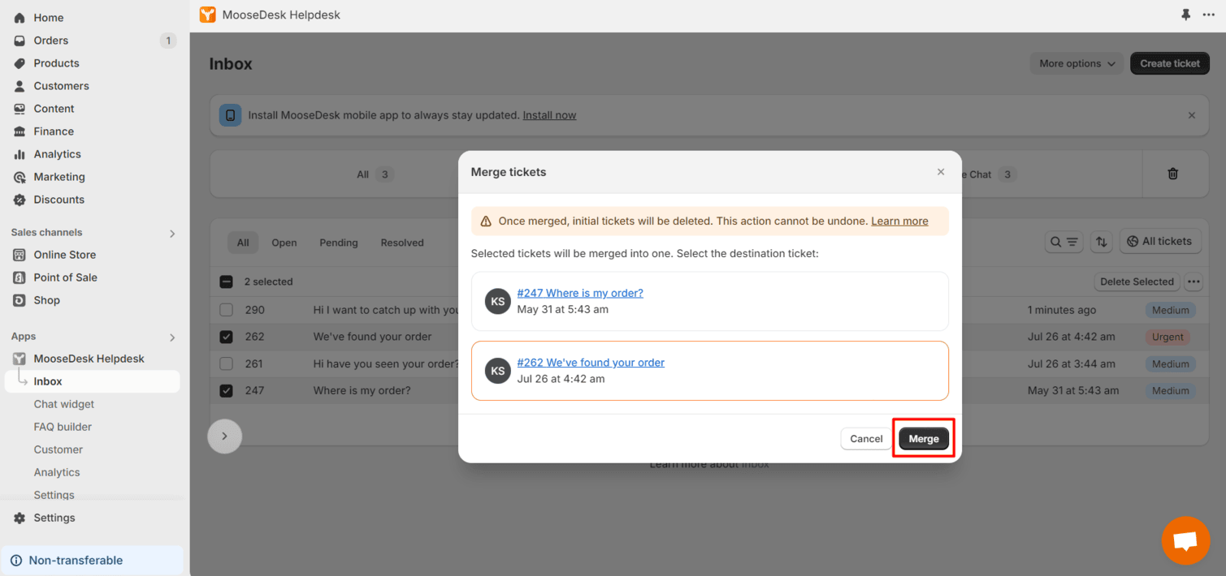Check the box for ticket 261
This screenshot has height=576, width=1226.
click(x=226, y=363)
